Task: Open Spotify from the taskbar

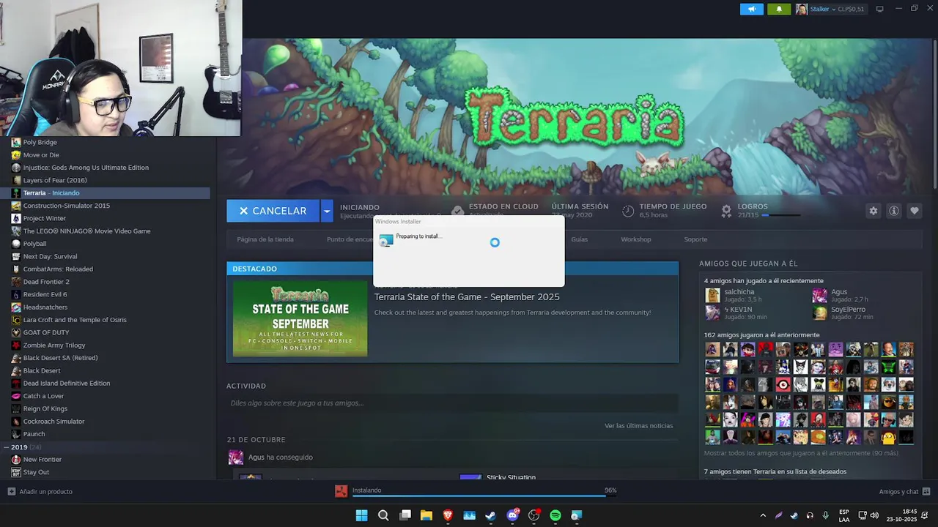Action: click(x=555, y=515)
